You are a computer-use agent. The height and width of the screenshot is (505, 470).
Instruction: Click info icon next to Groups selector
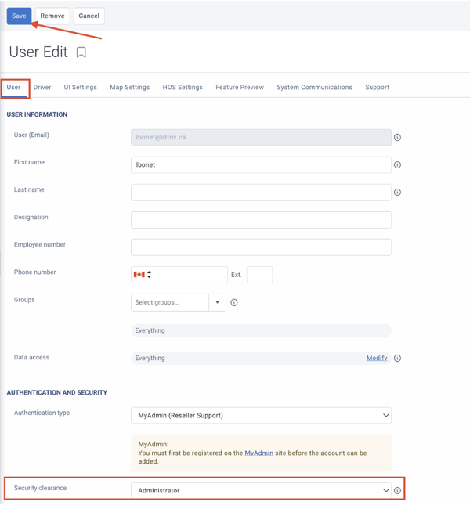coord(234,302)
